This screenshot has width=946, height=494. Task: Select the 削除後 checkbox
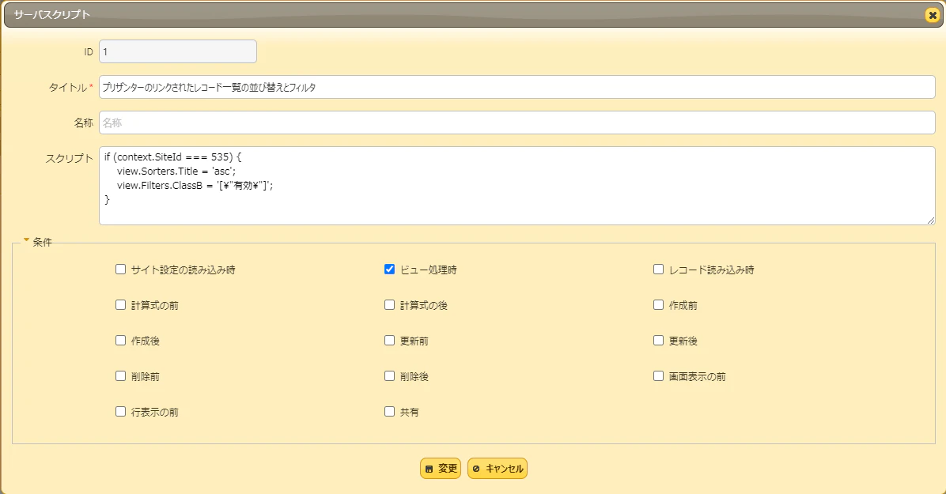tap(390, 376)
